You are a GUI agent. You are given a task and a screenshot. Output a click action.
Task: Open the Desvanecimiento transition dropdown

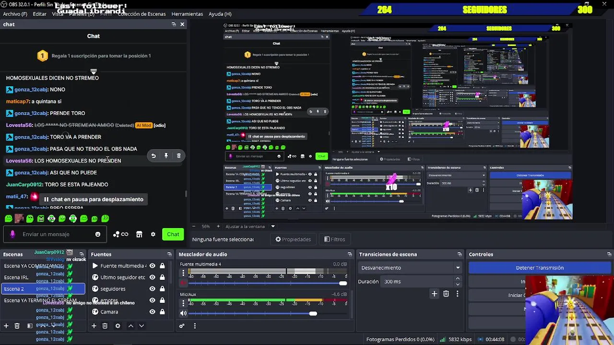coord(411,268)
